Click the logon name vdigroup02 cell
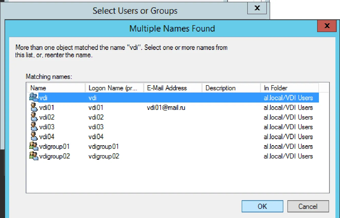Screen dimensions: 340x218 104,156
